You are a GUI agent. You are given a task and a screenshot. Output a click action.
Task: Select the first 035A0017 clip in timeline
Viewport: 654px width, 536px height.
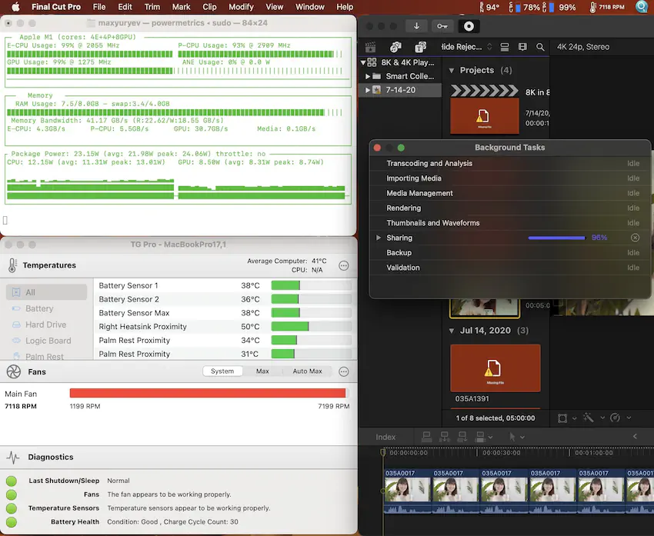click(407, 491)
